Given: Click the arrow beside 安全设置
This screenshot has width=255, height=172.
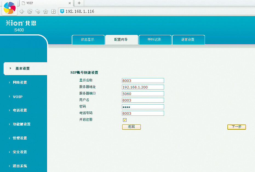Looking at the screenshot, I should [x=9, y=152].
